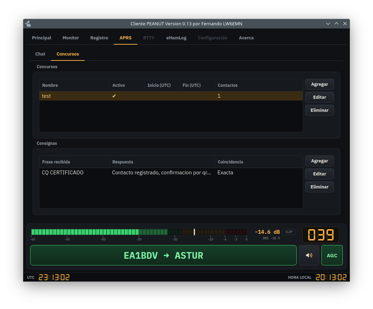The height and width of the screenshot is (309, 373).
Task: Click the minimize chevron in the title bar
Action: [328, 24]
